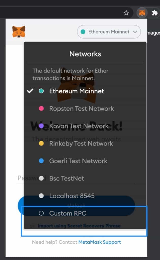Select the empty circle for Custom RPC
Screen dimensions: 160x260
[41, 213]
